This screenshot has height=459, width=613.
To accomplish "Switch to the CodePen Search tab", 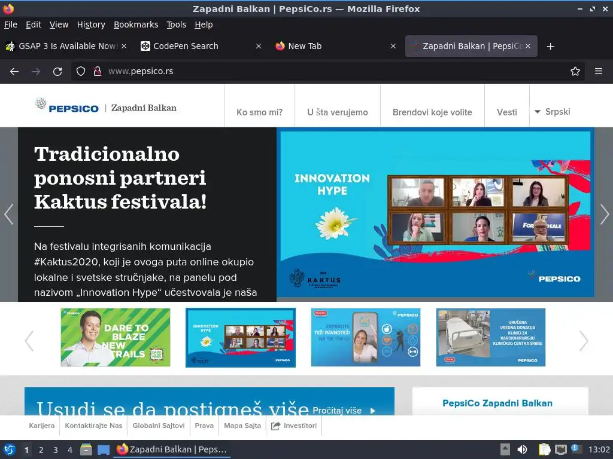I will point(201,46).
